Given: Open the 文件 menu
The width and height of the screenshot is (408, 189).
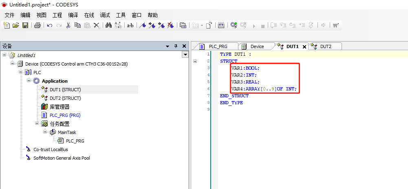Looking at the screenshot, I should click(x=10, y=15).
